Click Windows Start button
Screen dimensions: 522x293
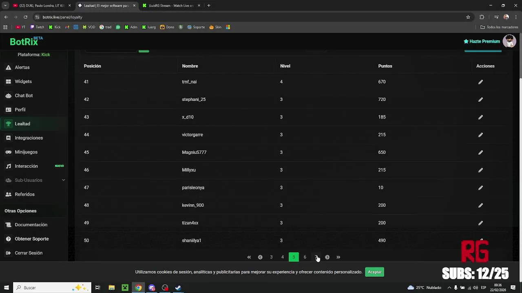(7, 288)
